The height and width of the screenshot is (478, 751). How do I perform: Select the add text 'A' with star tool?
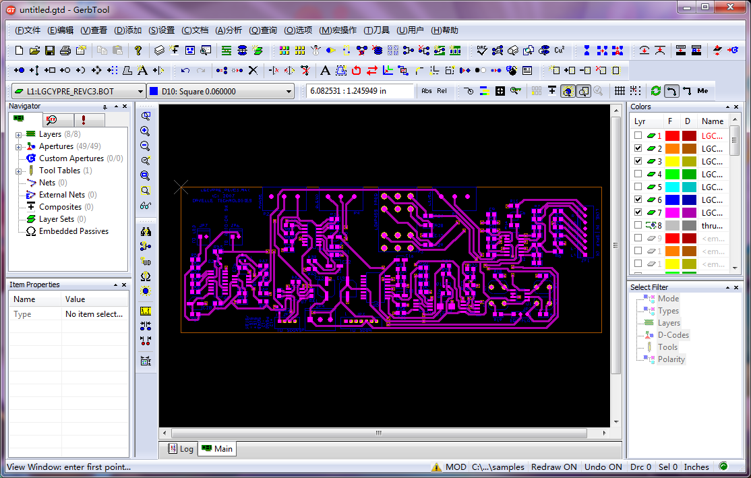pyautogui.click(x=142, y=70)
